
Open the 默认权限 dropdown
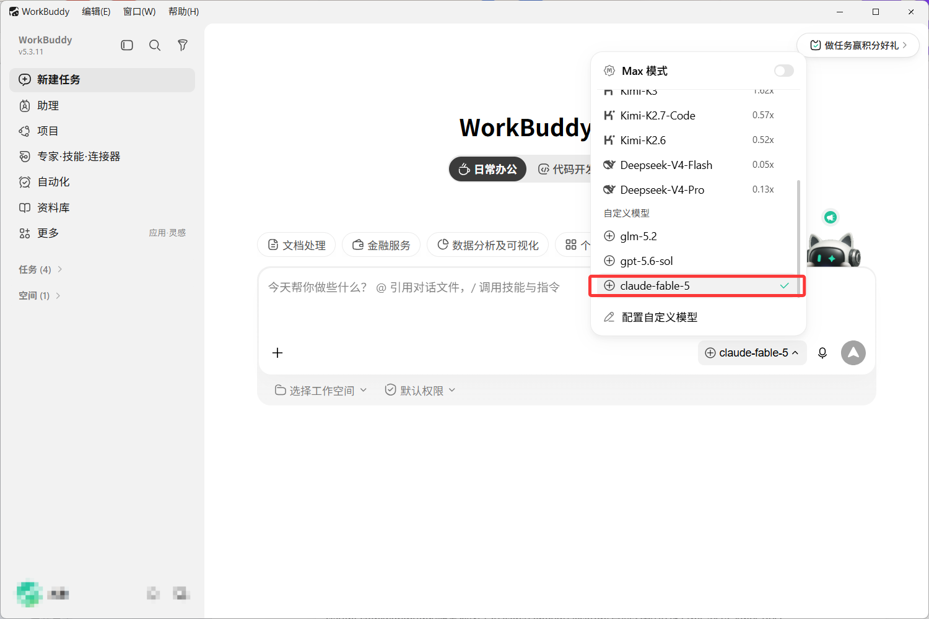tap(420, 391)
